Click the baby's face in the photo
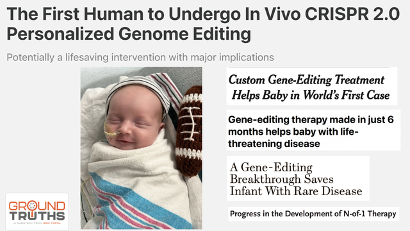Image resolution: width=410 pixels, height=231 pixels. click(x=133, y=123)
